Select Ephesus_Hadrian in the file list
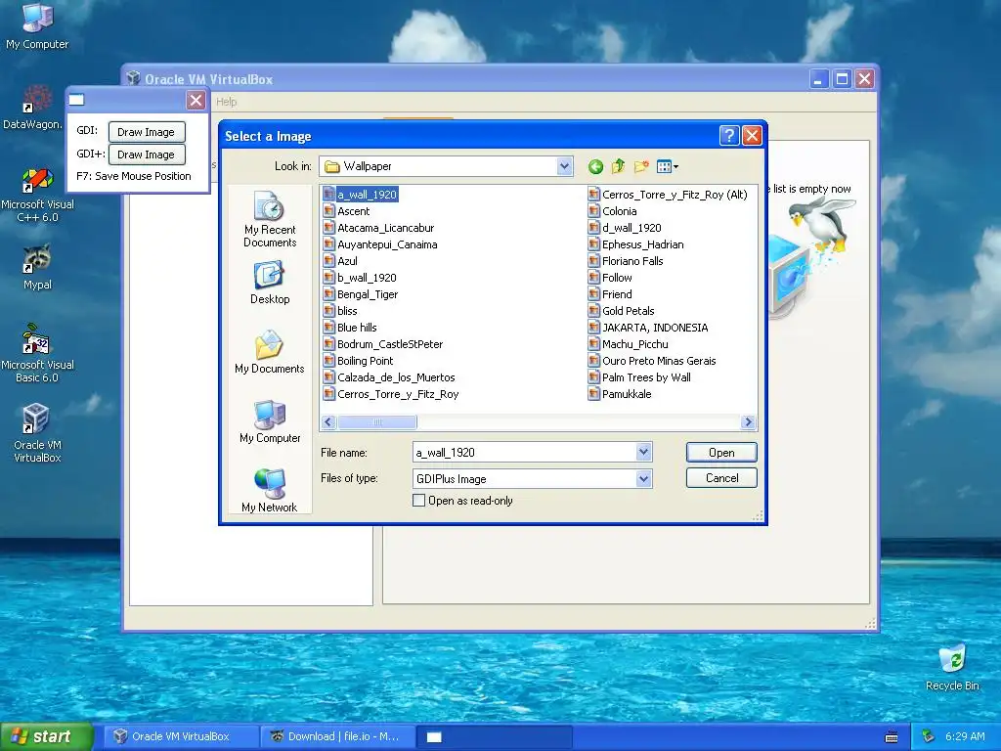Viewport: 1001px width, 751px height. pyautogui.click(x=635, y=244)
